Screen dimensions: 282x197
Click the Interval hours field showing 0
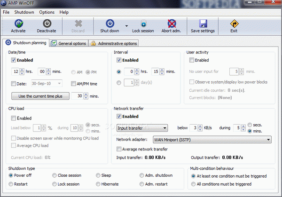pos(129,71)
